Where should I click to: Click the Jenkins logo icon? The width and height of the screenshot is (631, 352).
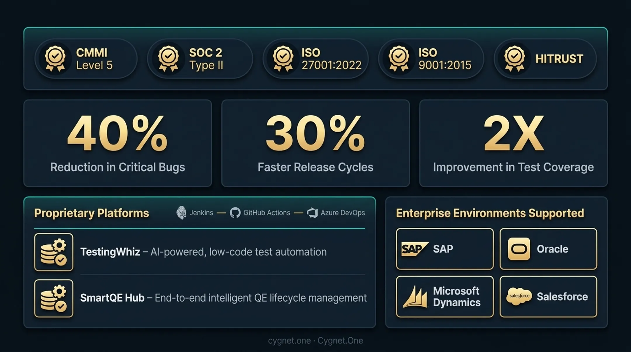pyautogui.click(x=181, y=213)
